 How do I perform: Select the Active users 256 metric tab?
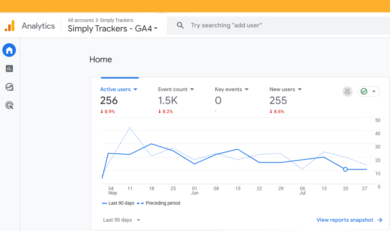pyautogui.click(x=119, y=100)
